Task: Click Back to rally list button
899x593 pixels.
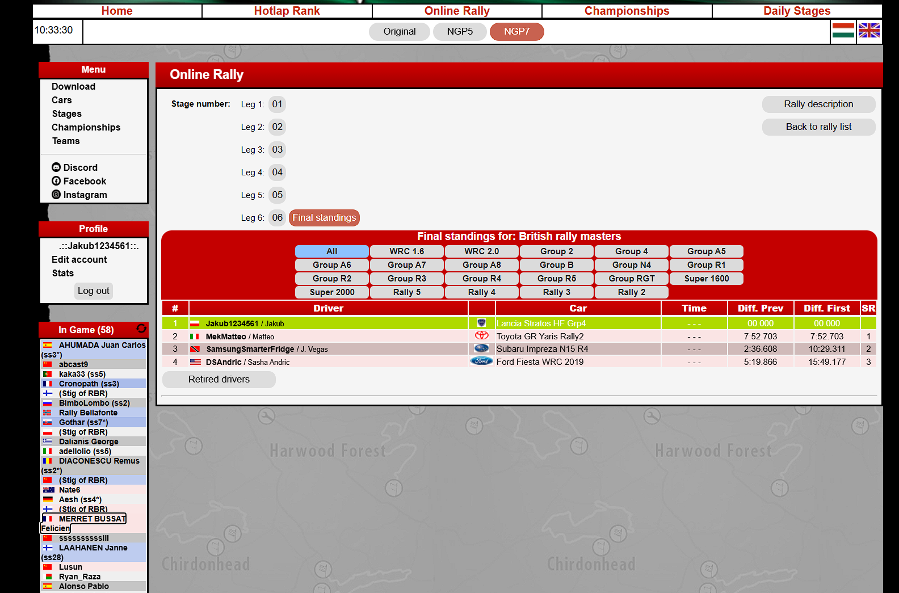Action: [818, 127]
